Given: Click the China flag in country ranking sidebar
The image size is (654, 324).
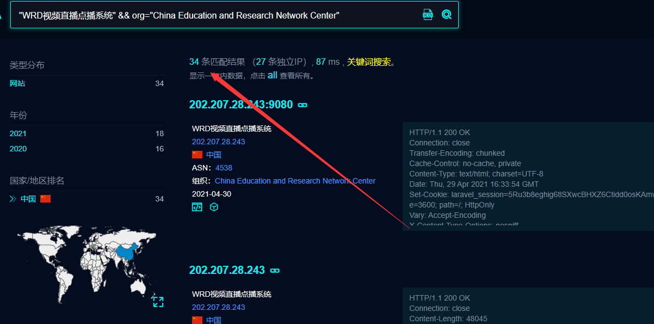Looking at the screenshot, I should pos(45,199).
